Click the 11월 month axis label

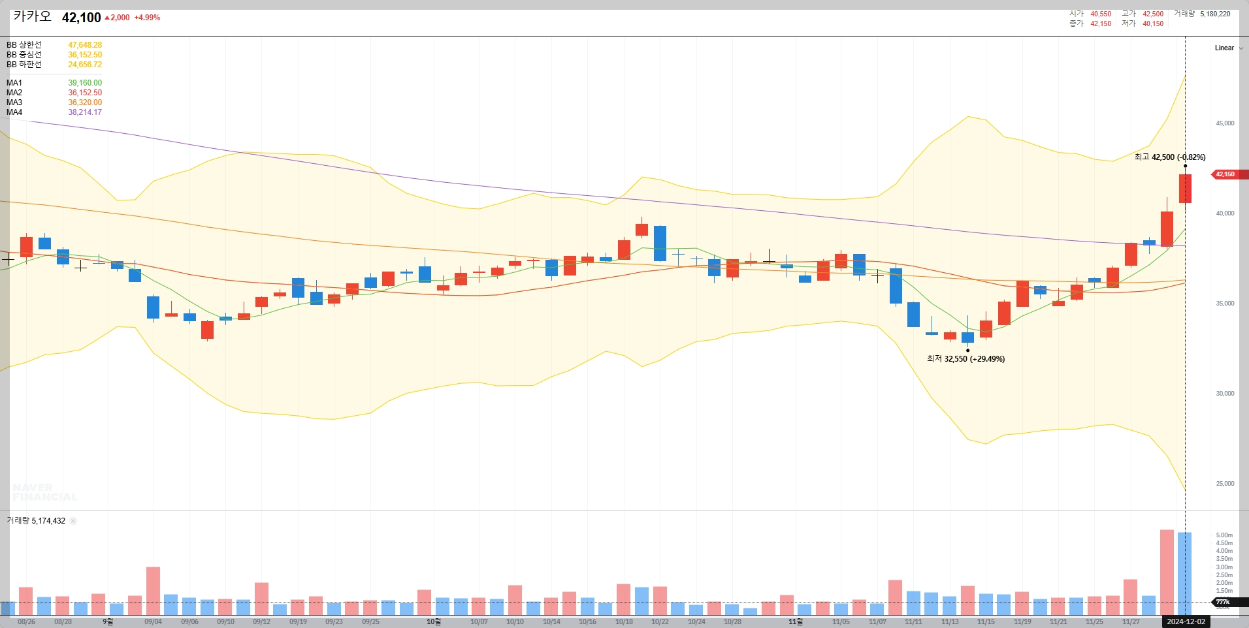tap(796, 622)
